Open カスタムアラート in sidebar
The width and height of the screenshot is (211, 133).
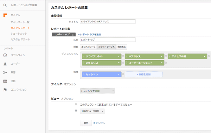(20, 40)
